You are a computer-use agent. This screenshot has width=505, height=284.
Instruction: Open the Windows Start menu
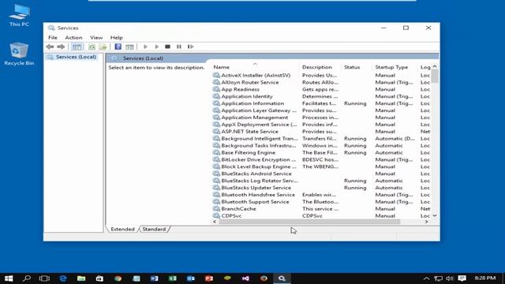[9, 278]
